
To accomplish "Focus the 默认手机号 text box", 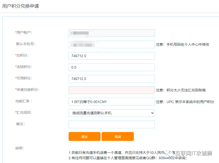I will coord(112,44).
